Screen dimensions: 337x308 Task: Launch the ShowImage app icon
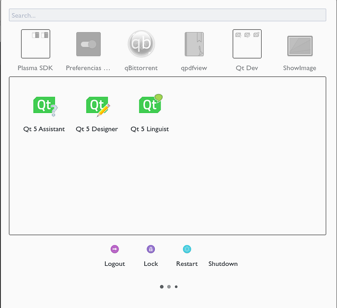tap(300, 46)
